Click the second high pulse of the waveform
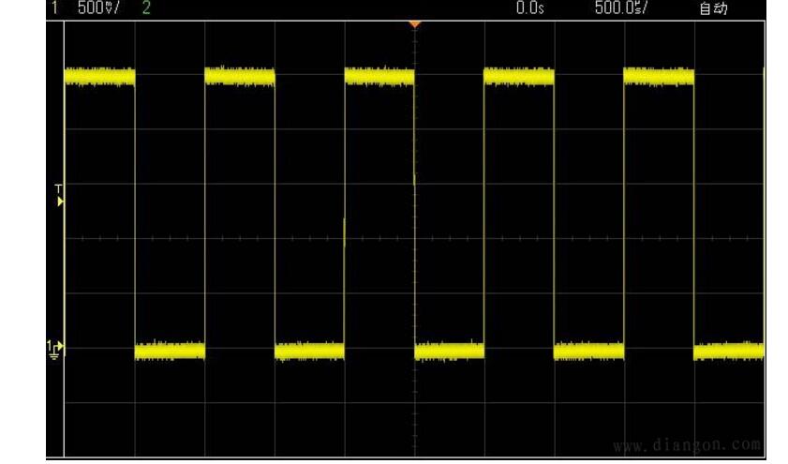 coord(240,77)
